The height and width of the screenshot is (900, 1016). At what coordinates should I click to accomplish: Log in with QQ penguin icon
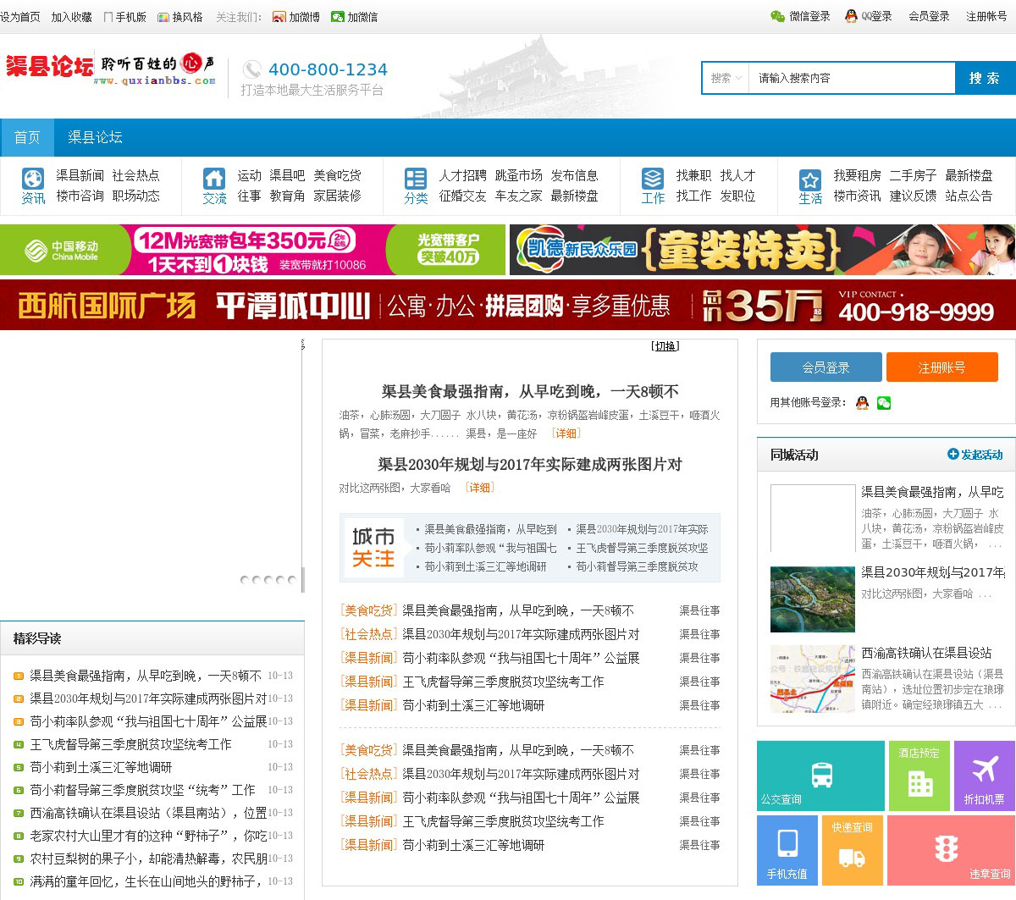[862, 403]
